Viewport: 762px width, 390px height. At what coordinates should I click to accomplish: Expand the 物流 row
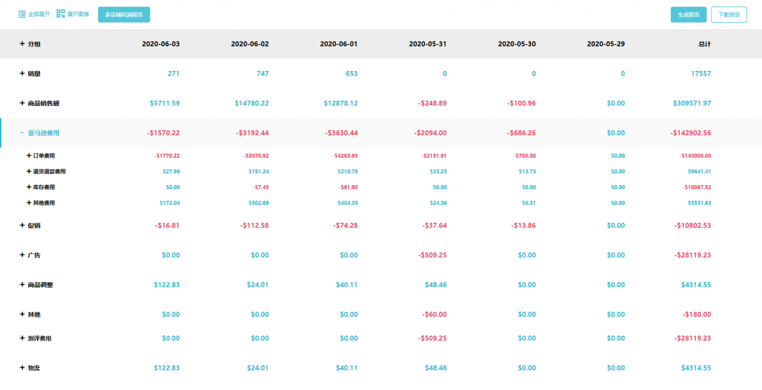23,368
